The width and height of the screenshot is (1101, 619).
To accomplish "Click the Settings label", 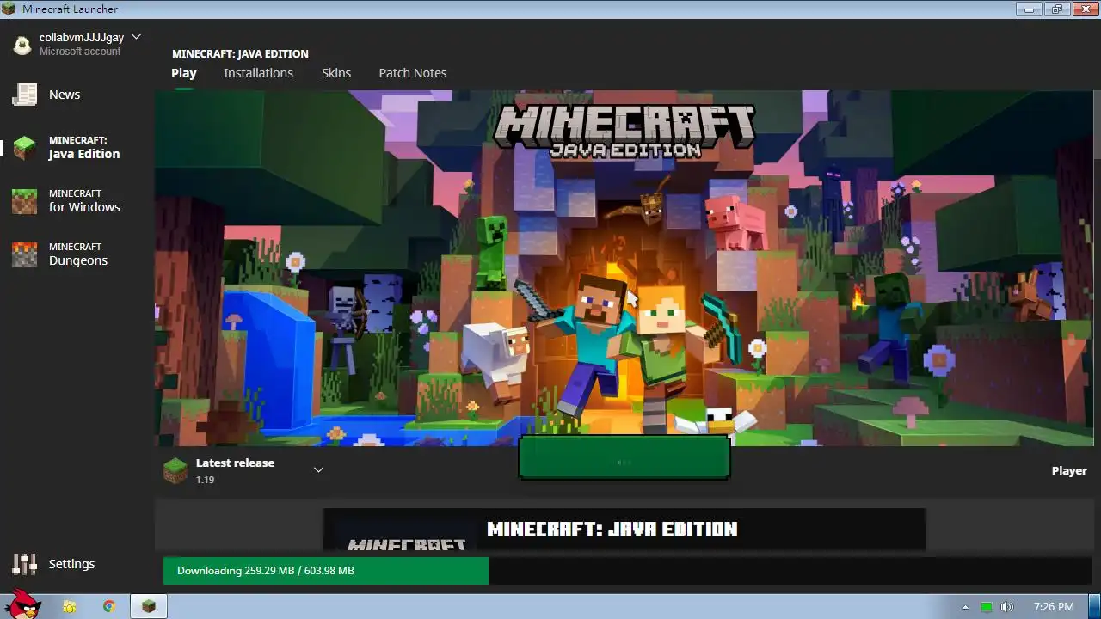I will (71, 564).
